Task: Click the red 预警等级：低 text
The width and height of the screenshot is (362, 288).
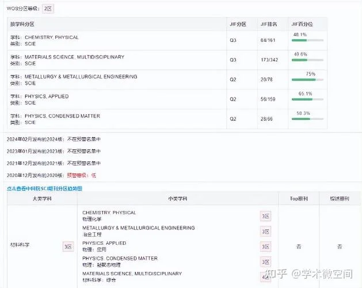Action: point(82,175)
